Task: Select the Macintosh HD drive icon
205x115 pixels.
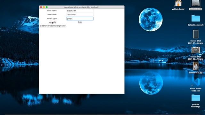Action: 196,4
